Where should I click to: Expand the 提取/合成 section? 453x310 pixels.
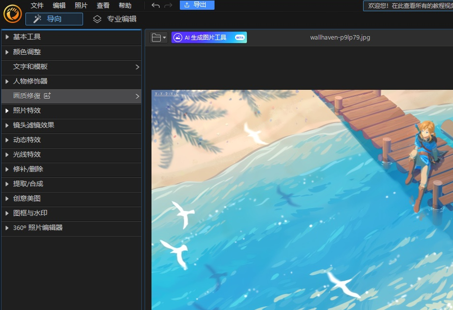71,184
